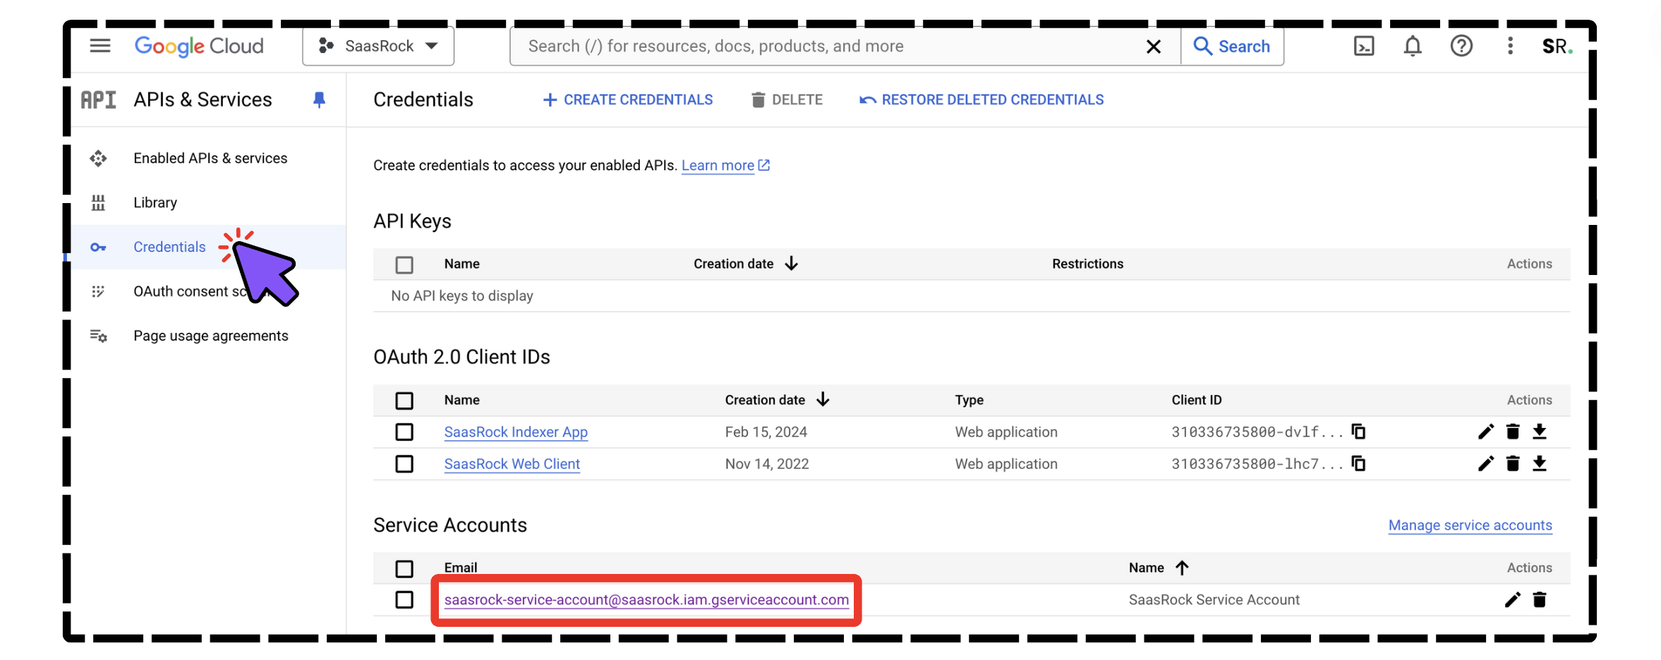Click the Client ID column header
This screenshot has width=1661, height=660.
1197,400
